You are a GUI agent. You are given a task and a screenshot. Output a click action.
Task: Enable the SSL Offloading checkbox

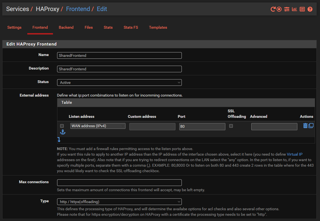(231, 126)
